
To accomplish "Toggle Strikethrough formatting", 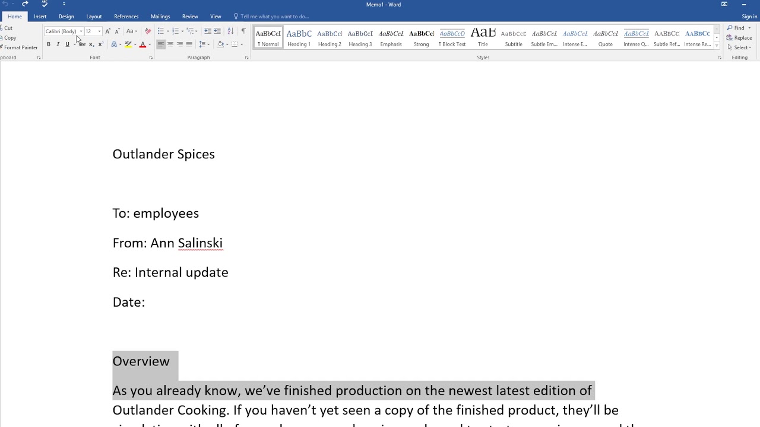I will point(82,44).
